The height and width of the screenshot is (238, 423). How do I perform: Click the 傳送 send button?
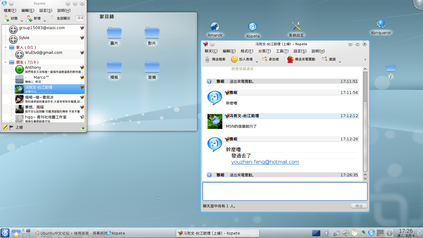point(359,206)
